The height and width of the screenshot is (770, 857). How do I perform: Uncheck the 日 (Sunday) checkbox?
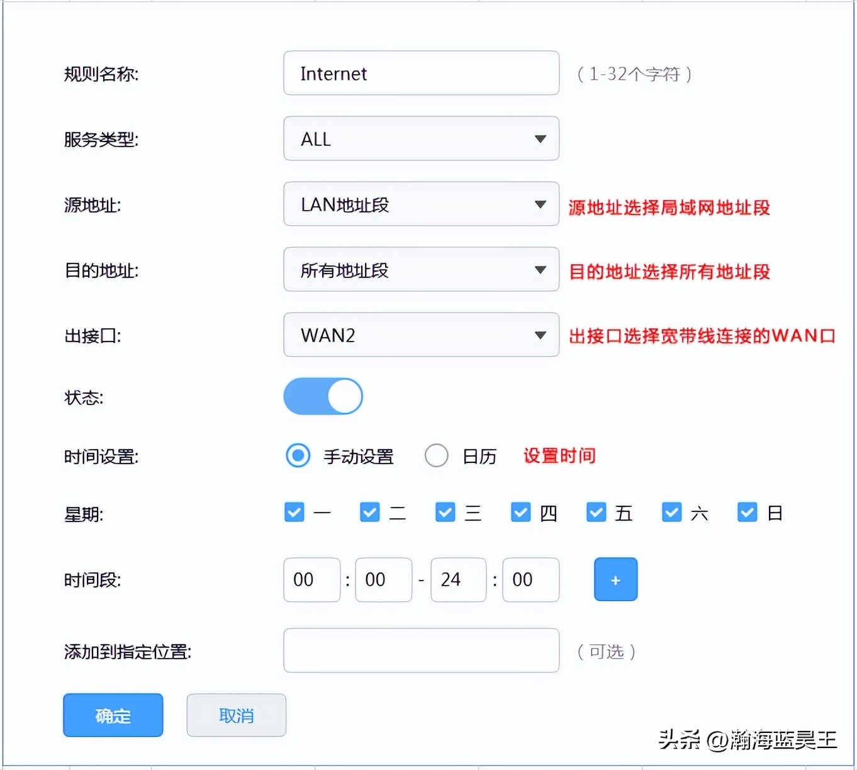click(746, 512)
